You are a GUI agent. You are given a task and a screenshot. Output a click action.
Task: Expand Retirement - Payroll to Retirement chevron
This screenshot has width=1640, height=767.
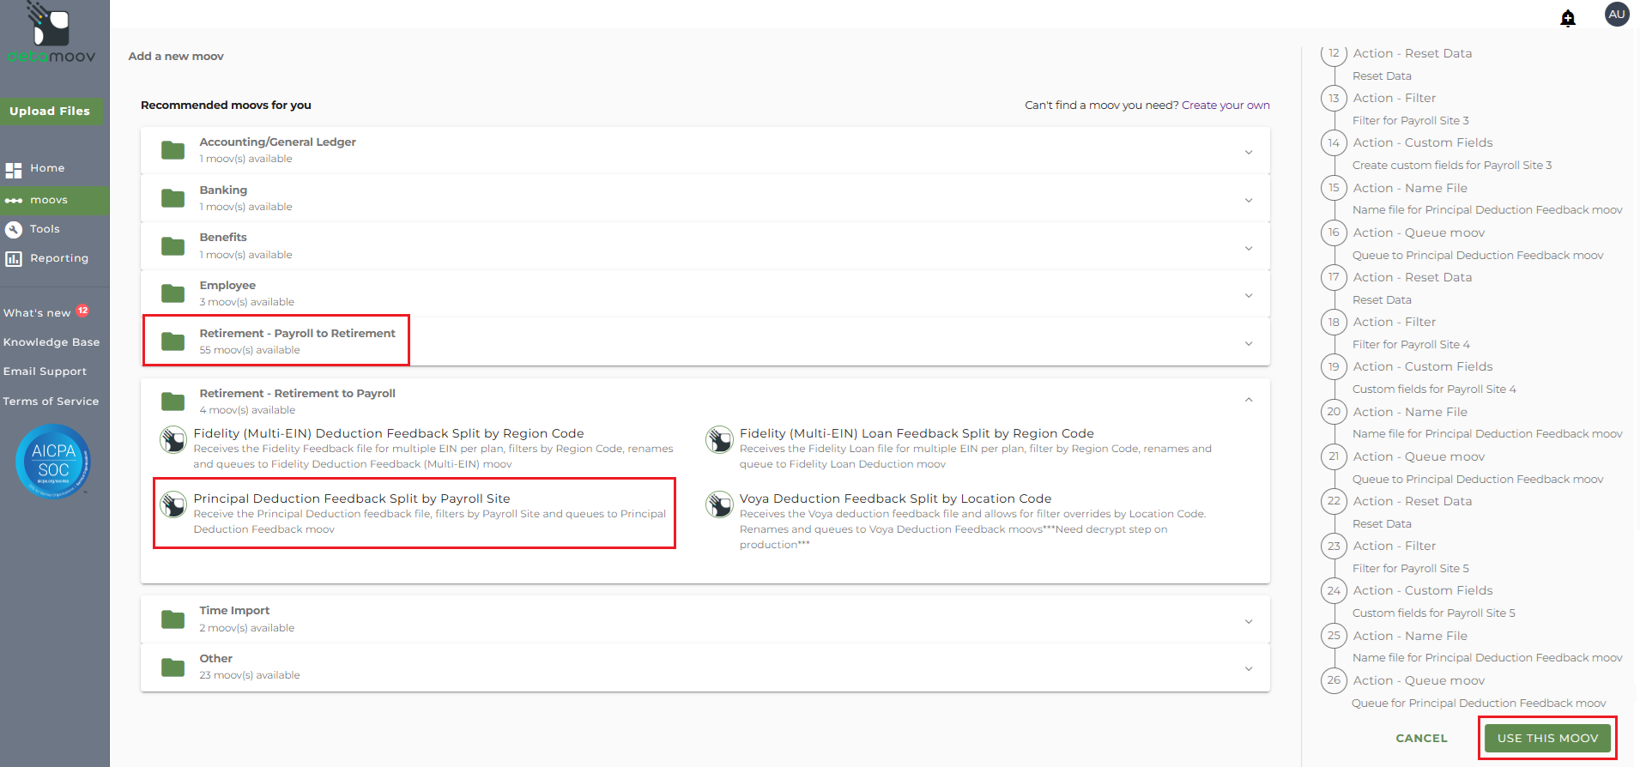(x=1249, y=343)
